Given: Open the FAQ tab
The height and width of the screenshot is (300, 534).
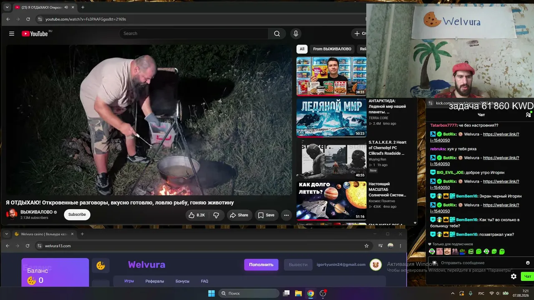Looking at the screenshot, I should 204,281.
